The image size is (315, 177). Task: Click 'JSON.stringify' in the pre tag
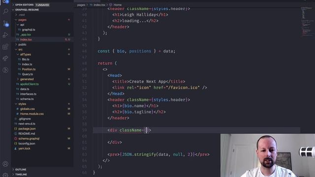(x=139, y=154)
